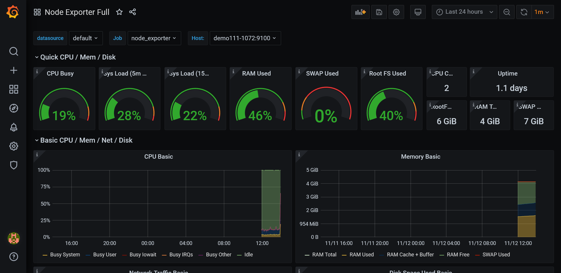Open the Grafana home logo
Viewport: 561px width, 273px height.
[x=13, y=12]
